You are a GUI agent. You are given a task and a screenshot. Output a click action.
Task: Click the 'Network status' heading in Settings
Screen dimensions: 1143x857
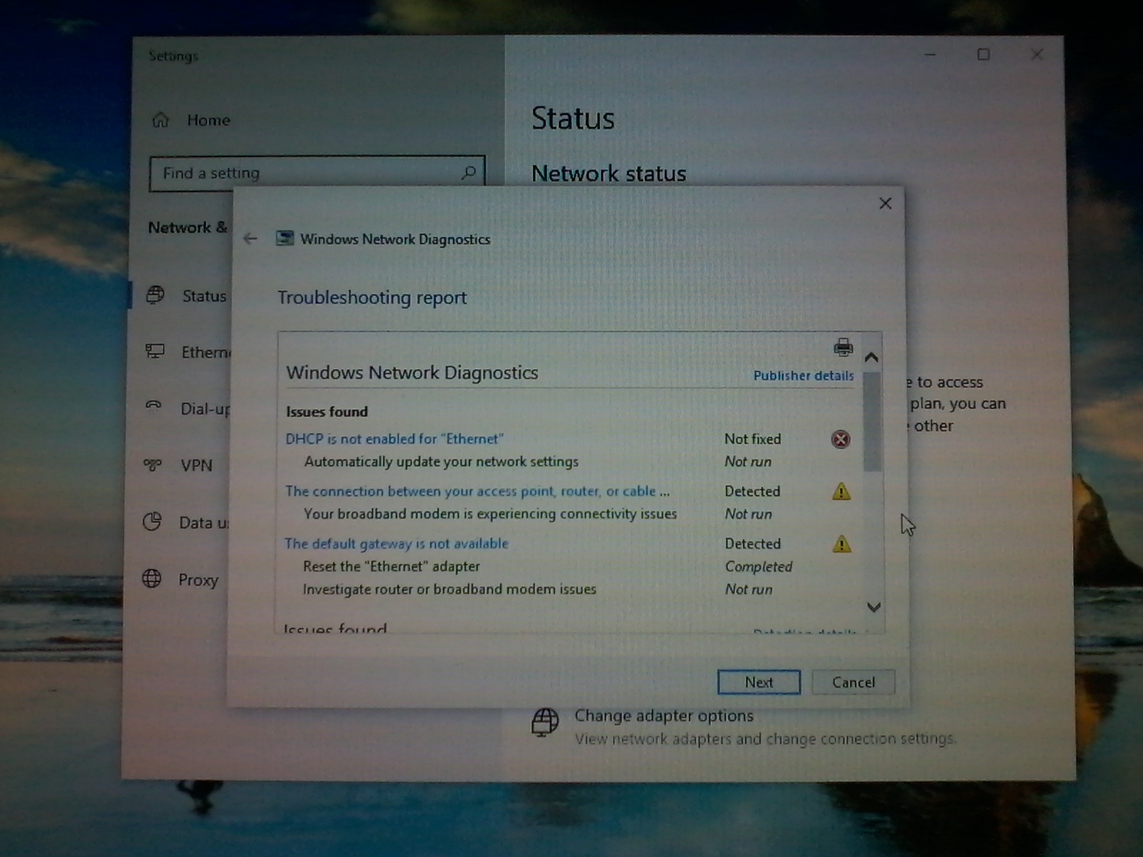609,174
